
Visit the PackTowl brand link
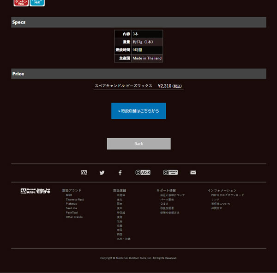click(72, 212)
